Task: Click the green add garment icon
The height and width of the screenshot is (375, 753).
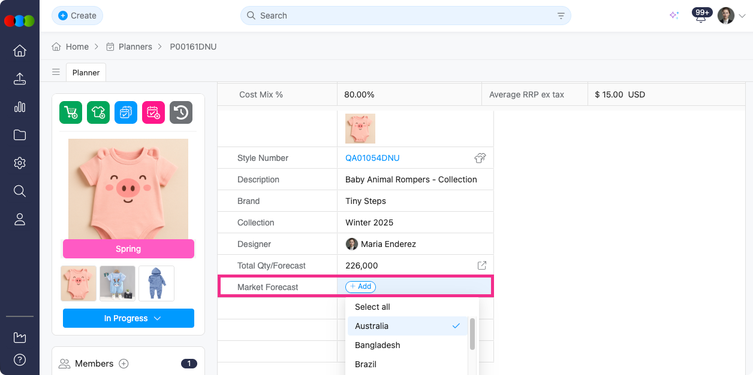Action: pyautogui.click(x=98, y=112)
